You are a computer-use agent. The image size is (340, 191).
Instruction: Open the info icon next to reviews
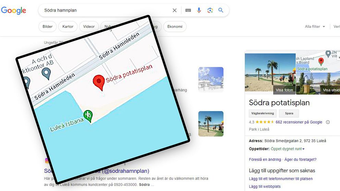tap(328, 122)
